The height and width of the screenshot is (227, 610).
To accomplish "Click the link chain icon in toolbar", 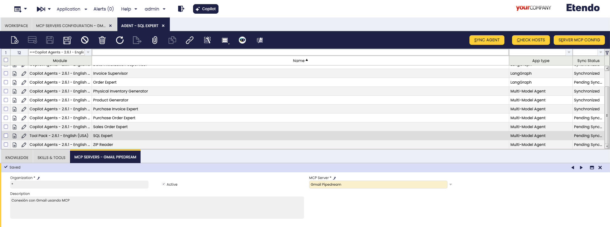I will click(190, 40).
